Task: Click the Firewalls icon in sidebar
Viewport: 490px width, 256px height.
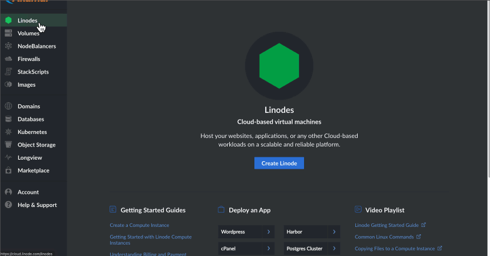Action: point(8,59)
